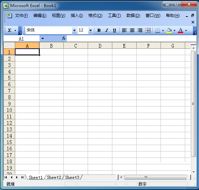Viewport: 199px width, 190px height.
Task: Open Formatting toolbar options at right end
Action: tap(195, 31)
